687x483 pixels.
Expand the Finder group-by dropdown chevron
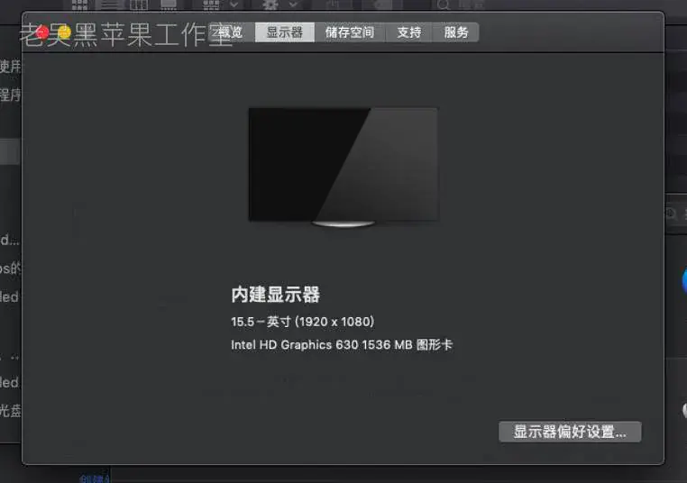click(234, 5)
